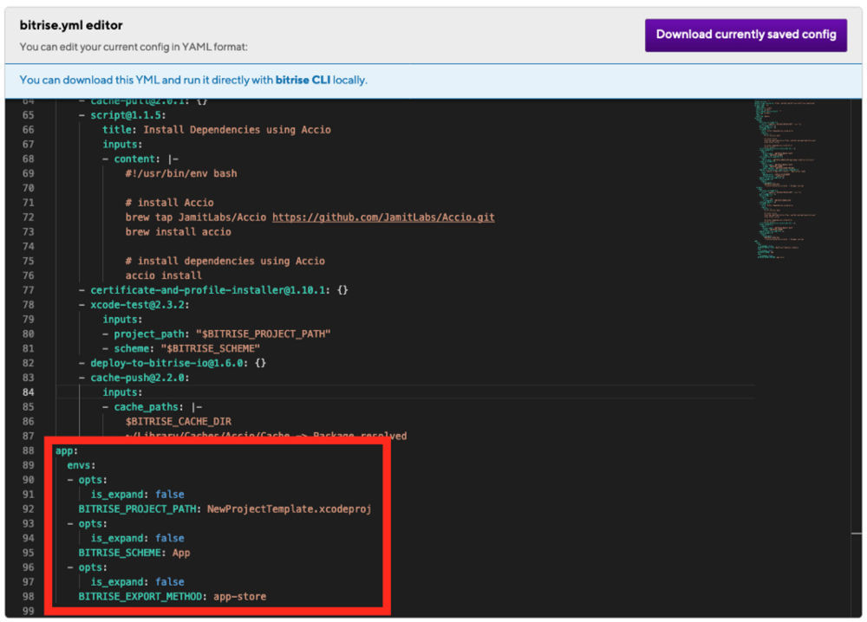Click '# install Accio' comment line
The height and width of the screenshot is (622, 867).
[169, 203]
